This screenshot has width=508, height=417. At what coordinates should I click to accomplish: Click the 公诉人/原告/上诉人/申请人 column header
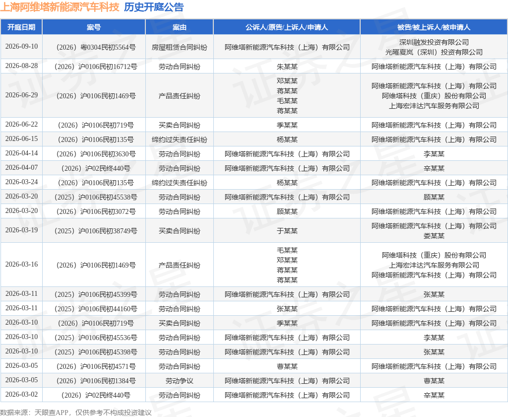click(287, 27)
